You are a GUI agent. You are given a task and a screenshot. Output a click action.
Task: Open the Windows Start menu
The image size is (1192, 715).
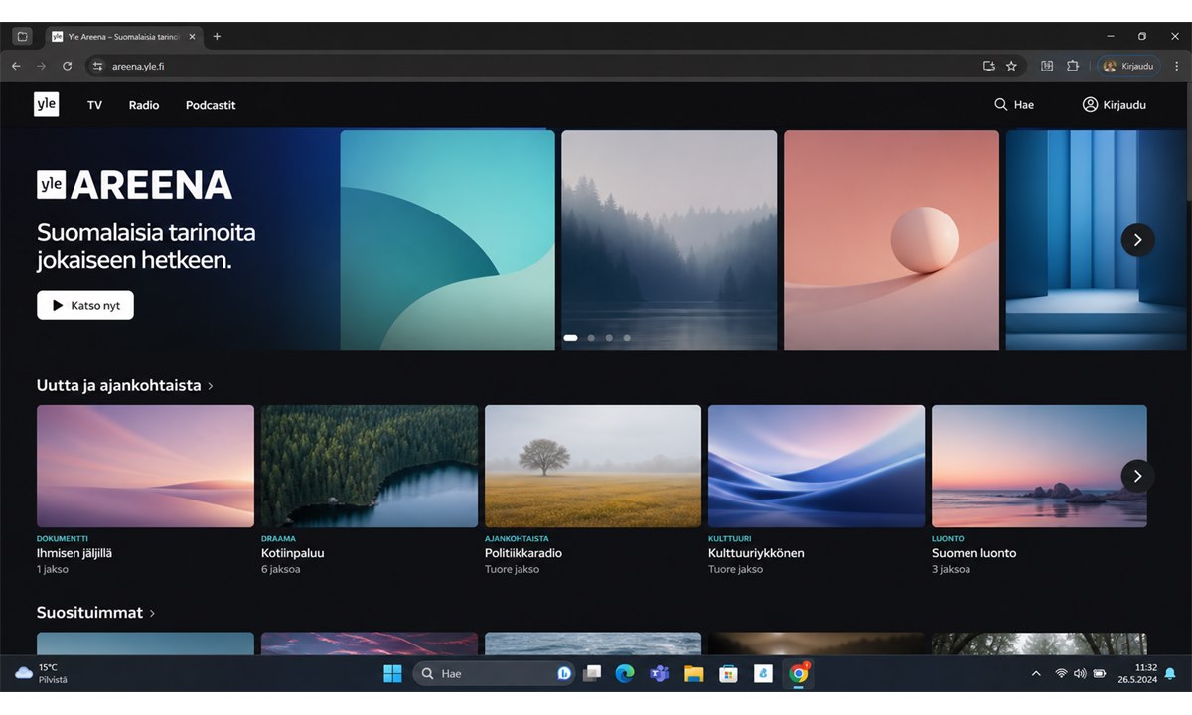coord(392,673)
